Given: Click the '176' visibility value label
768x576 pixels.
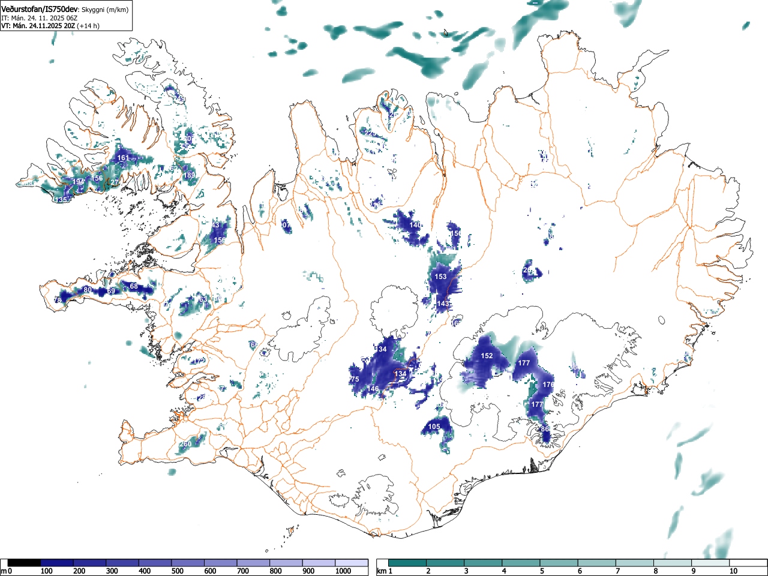Looking at the screenshot, I should (548, 385).
